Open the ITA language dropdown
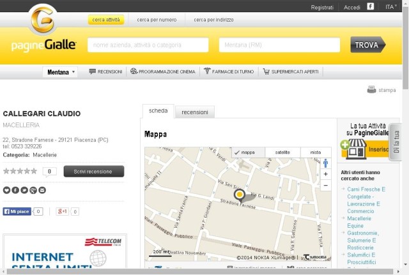The height and width of the screenshot is (275, 409). [390, 7]
